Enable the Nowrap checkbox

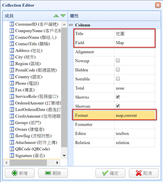pyautogui.click(x=118, y=60)
